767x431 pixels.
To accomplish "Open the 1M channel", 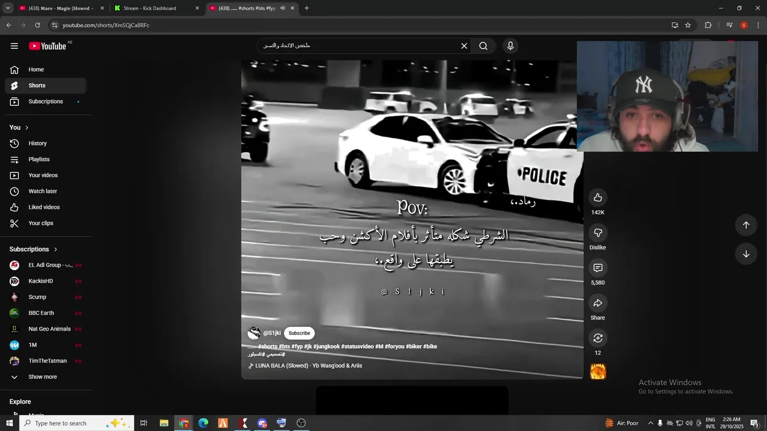I will point(46,345).
